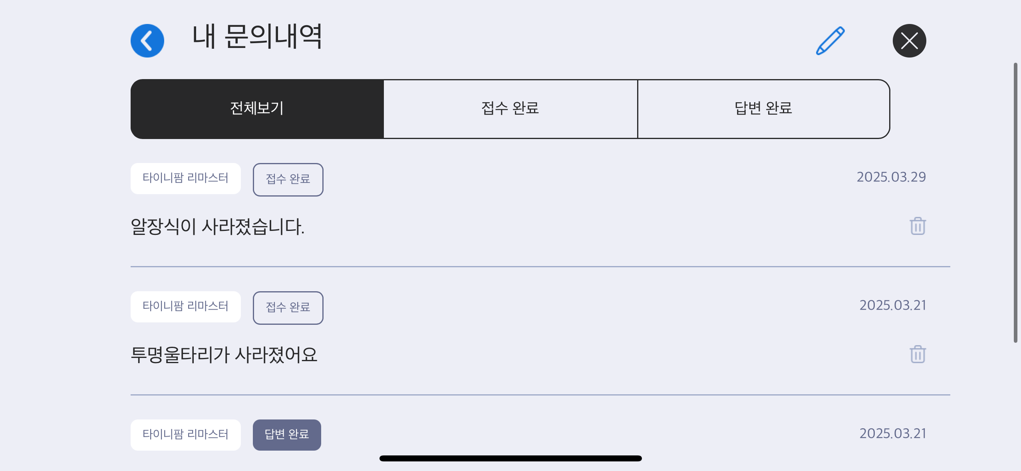Tap the pencil icon to write inquiry
The height and width of the screenshot is (471, 1021).
[830, 41]
